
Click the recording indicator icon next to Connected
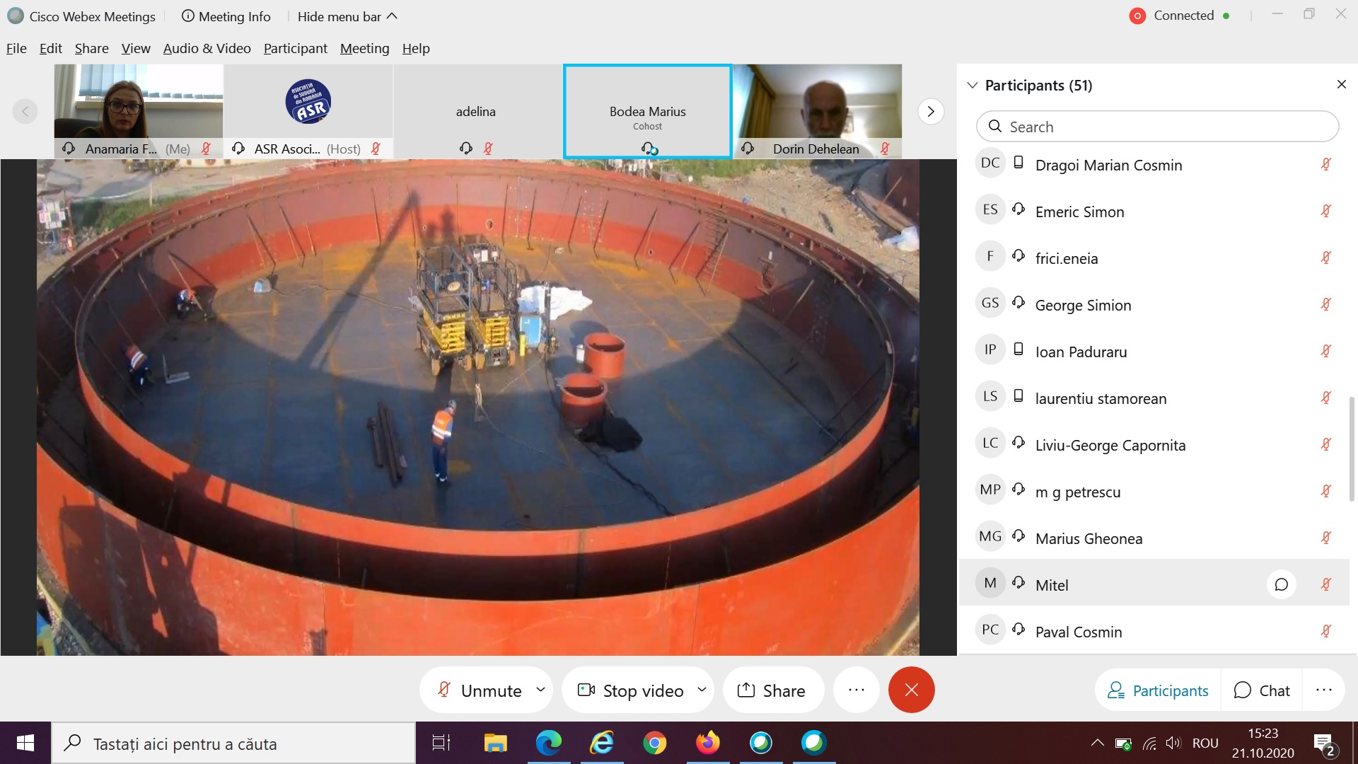click(x=1137, y=16)
